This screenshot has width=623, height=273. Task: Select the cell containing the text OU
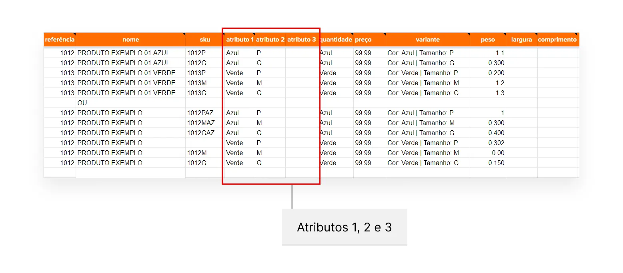(82, 103)
